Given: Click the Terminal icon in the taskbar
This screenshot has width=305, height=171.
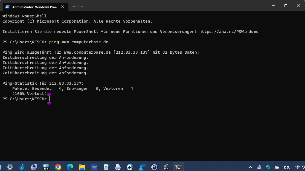Looking at the screenshot, I should pos(178,167).
